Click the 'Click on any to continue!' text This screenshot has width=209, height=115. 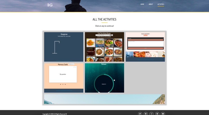104,26
